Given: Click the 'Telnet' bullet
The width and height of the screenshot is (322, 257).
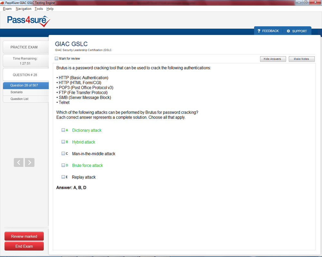Looking at the screenshot, I should pyautogui.click(x=63, y=102).
